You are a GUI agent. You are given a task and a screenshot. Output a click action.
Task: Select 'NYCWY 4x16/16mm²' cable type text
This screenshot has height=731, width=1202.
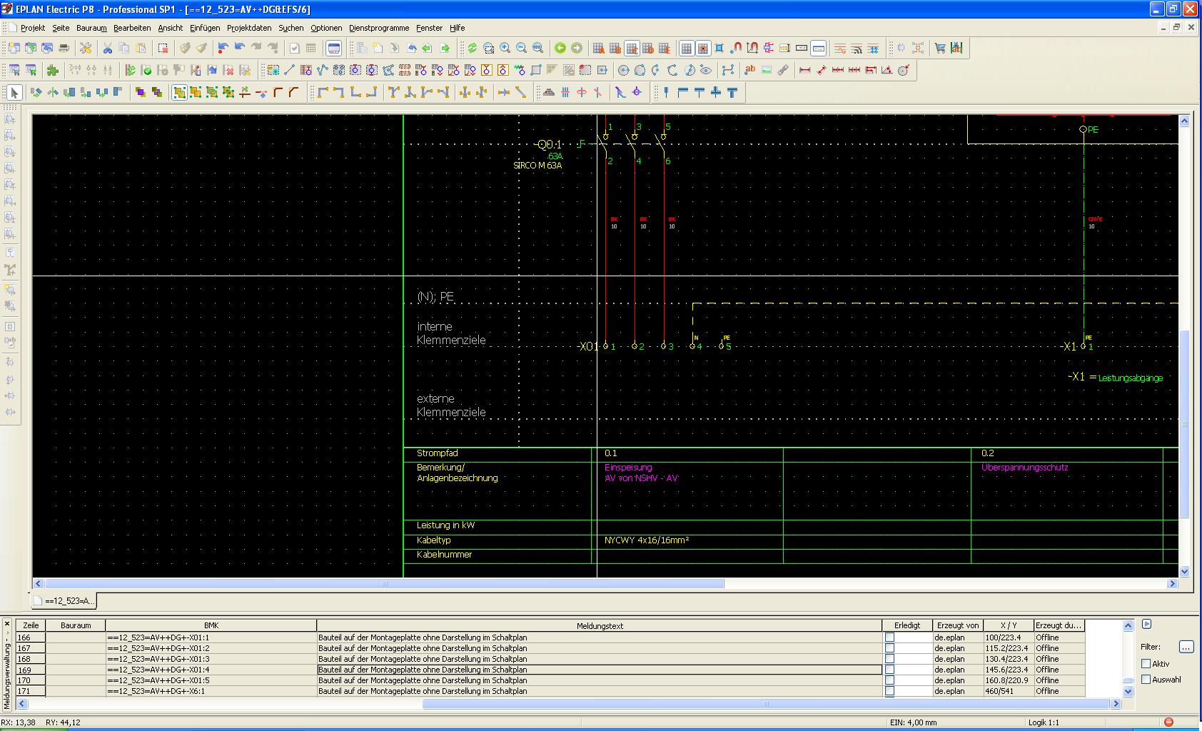coord(647,540)
